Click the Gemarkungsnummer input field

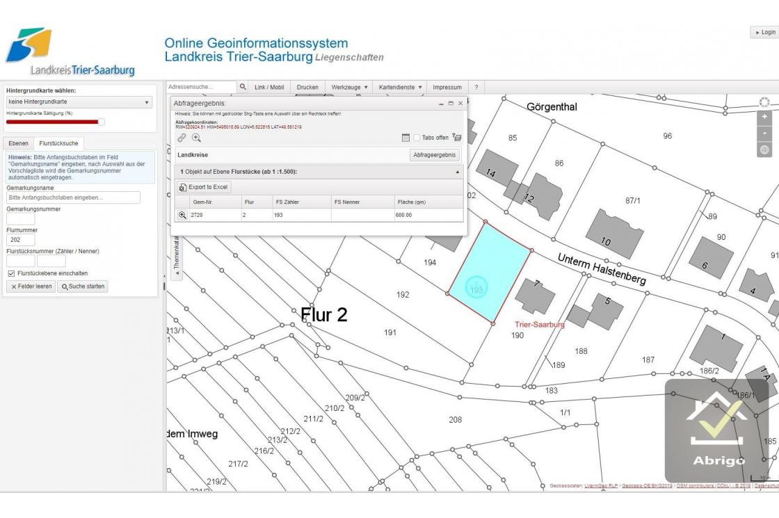(x=20, y=218)
